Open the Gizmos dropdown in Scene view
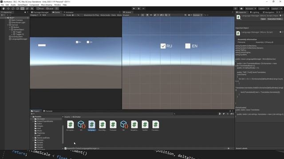The image size is (284, 159). coord(197,15)
